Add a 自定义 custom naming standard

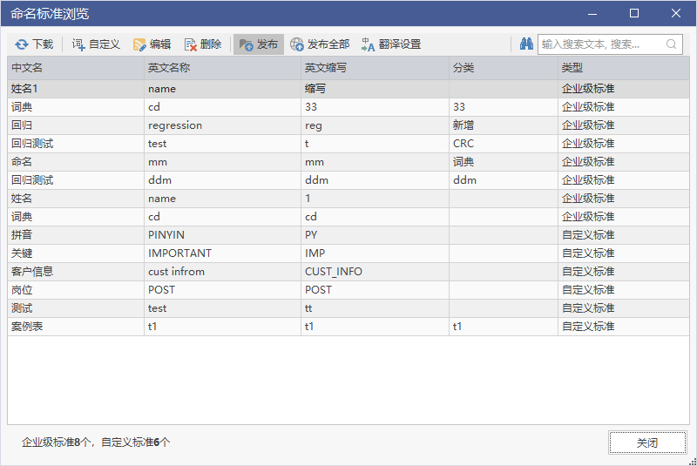pos(96,44)
